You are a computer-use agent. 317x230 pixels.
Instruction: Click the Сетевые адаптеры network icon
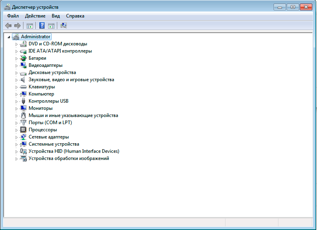point(23,137)
